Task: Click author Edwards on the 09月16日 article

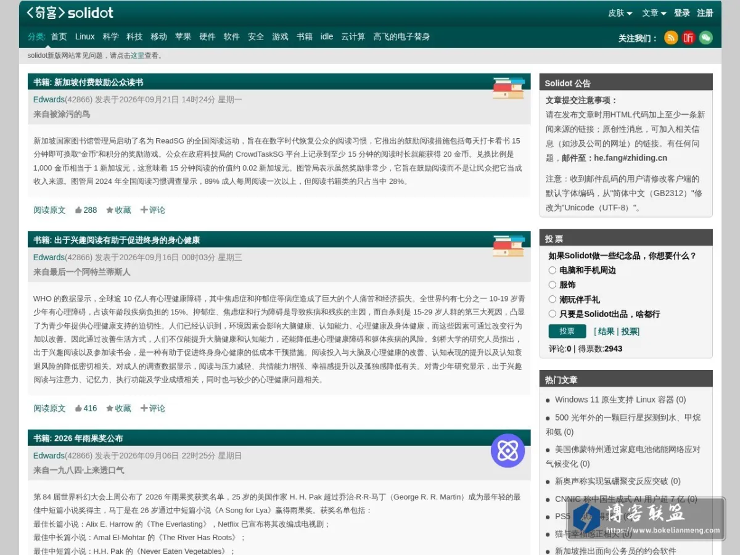Action: pyautogui.click(x=49, y=257)
